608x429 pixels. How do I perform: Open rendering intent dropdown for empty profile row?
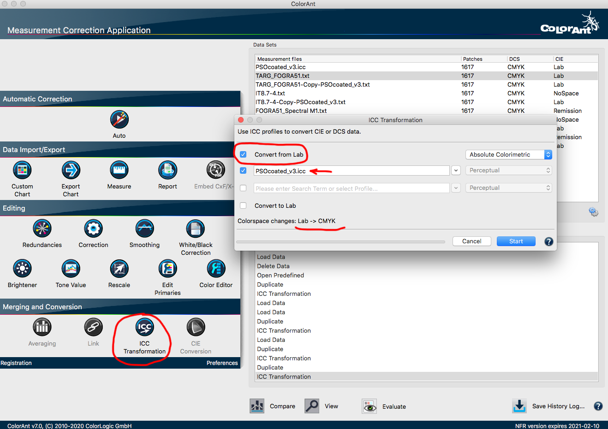tap(508, 188)
